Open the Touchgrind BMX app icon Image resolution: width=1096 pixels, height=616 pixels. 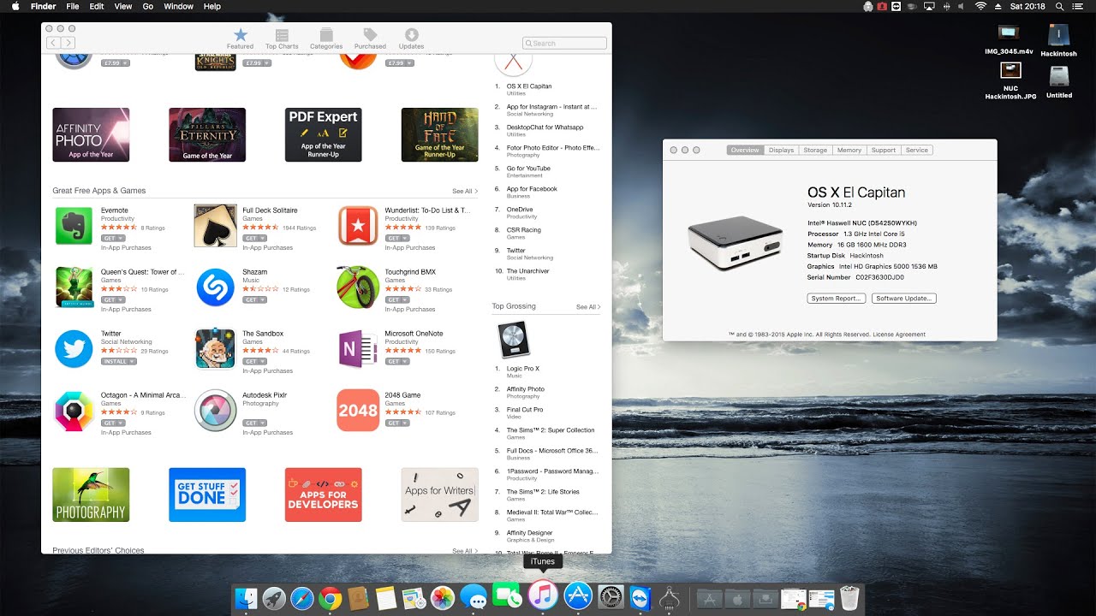point(358,287)
